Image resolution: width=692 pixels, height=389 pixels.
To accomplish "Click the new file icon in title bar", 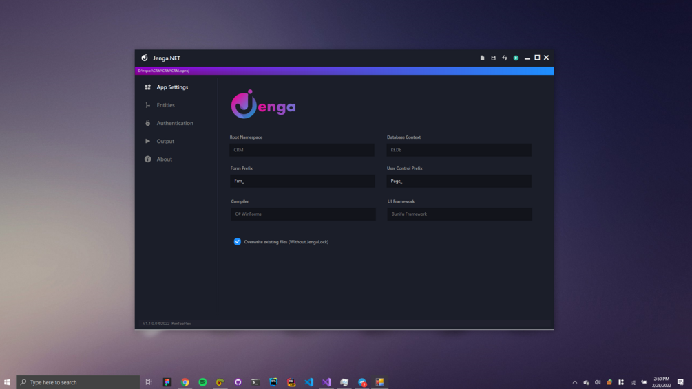I will (482, 58).
